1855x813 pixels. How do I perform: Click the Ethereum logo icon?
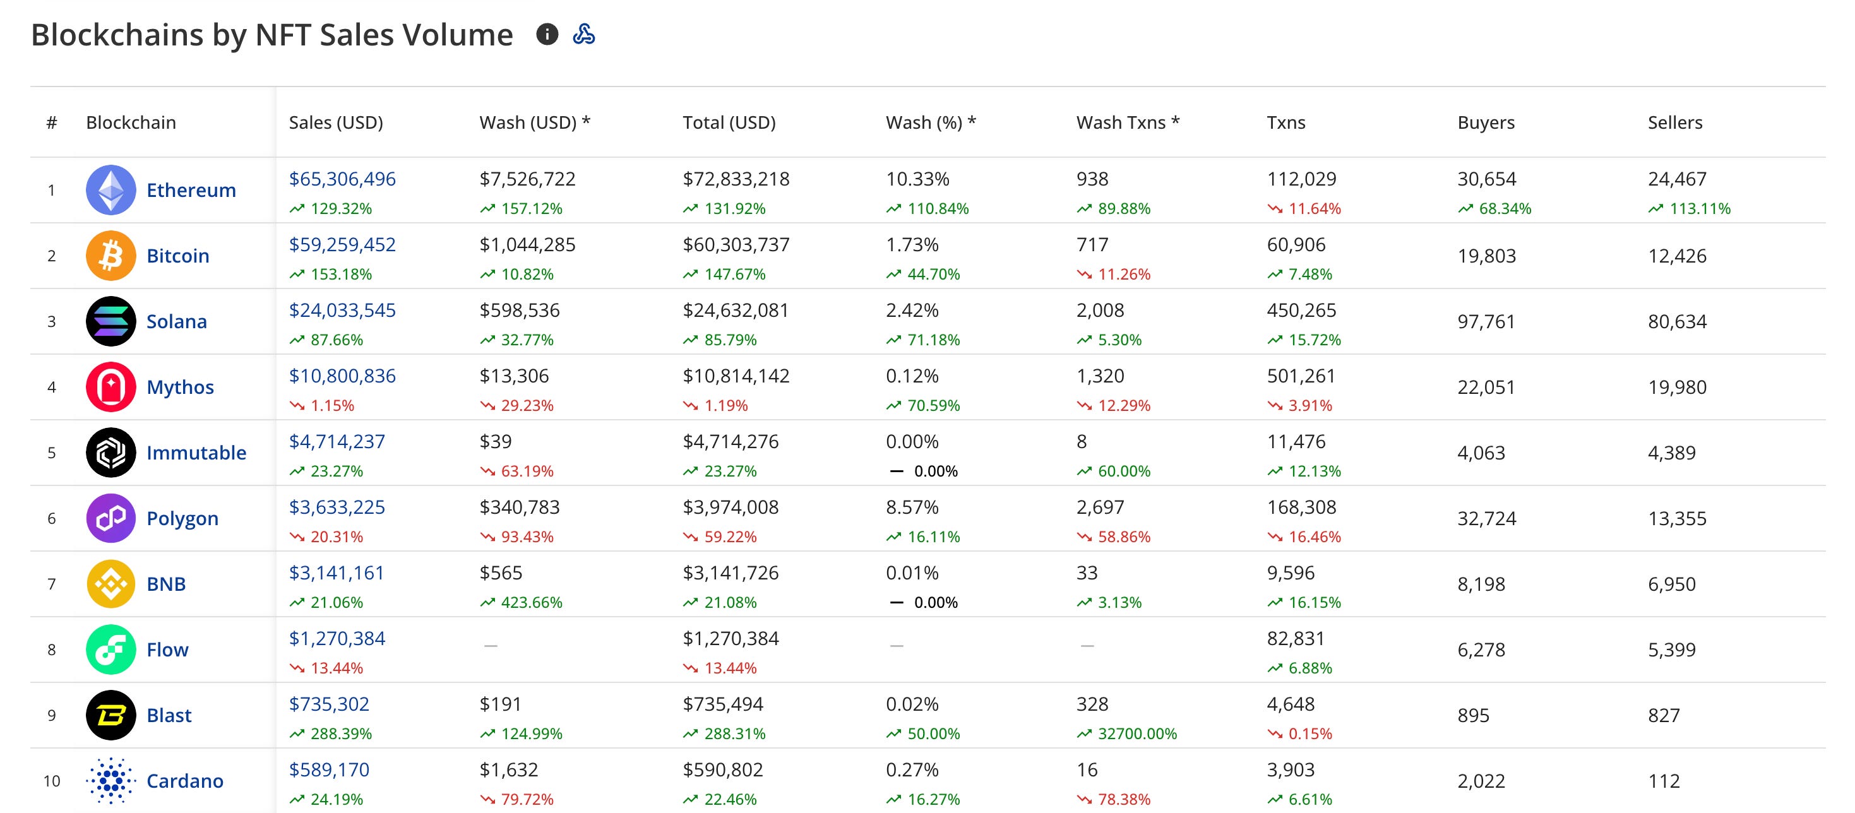point(111,190)
